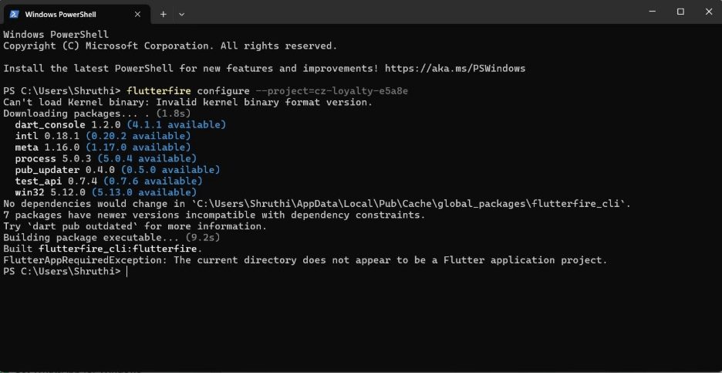
Task: Maximize the terminal window
Action: coord(680,12)
